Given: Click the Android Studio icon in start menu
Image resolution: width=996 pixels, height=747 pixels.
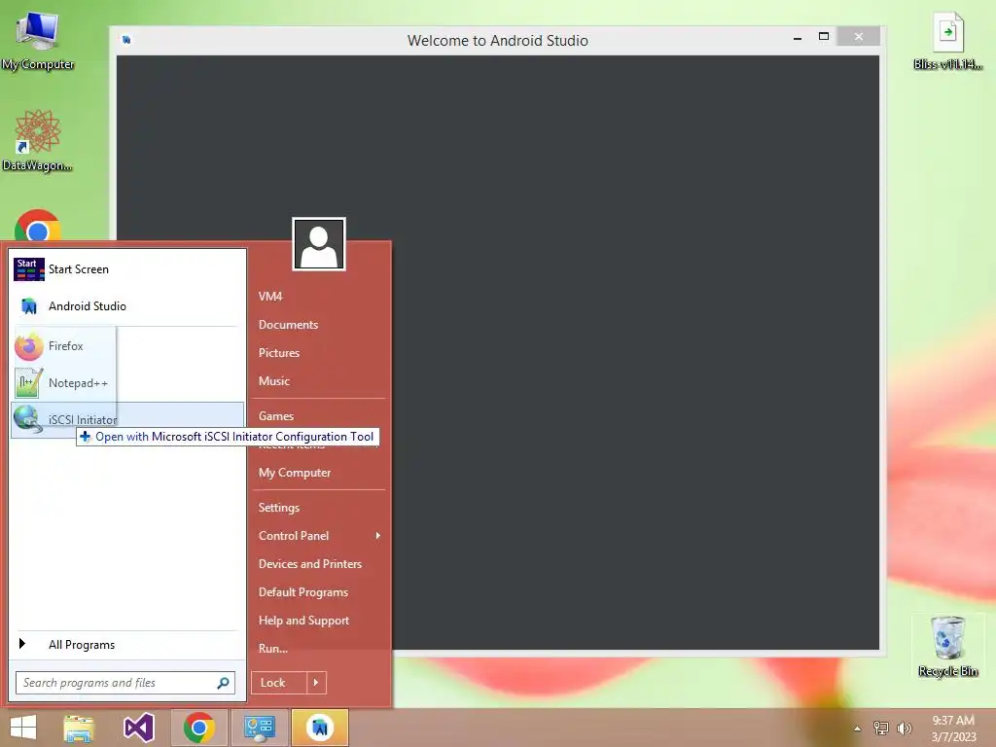Looking at the screenshot, I should point(29,306).
